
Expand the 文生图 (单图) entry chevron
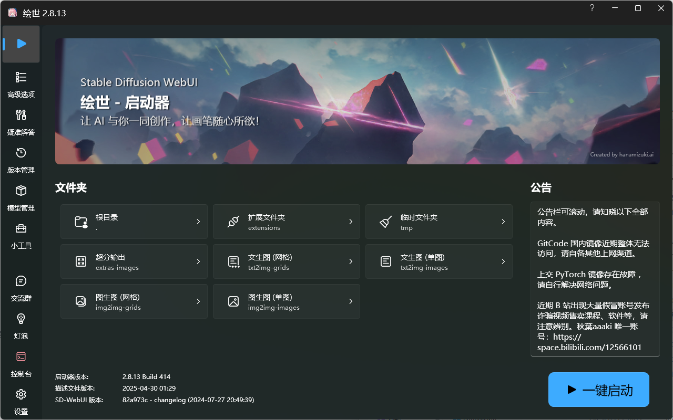click(503, 261)
